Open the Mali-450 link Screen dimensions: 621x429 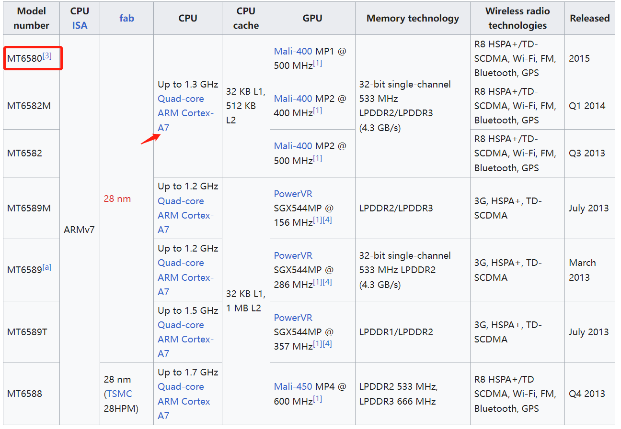(293, 386)
